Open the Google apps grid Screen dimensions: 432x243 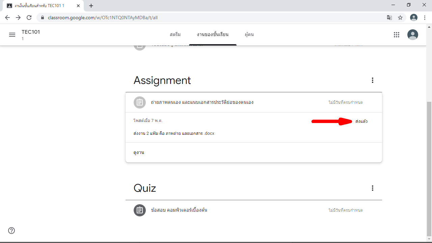(397, 35)
